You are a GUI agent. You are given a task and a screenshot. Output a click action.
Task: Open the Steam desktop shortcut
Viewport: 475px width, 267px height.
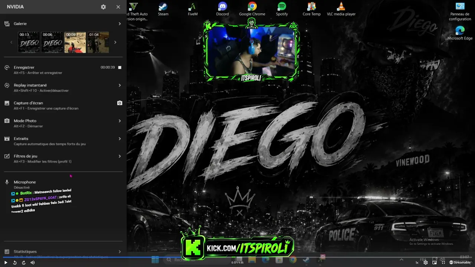point(163,10)
